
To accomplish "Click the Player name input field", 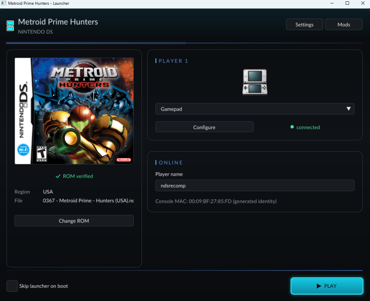I will [255, 186].
